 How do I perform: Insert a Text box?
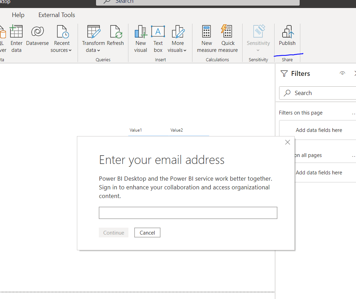coord(158,39)
